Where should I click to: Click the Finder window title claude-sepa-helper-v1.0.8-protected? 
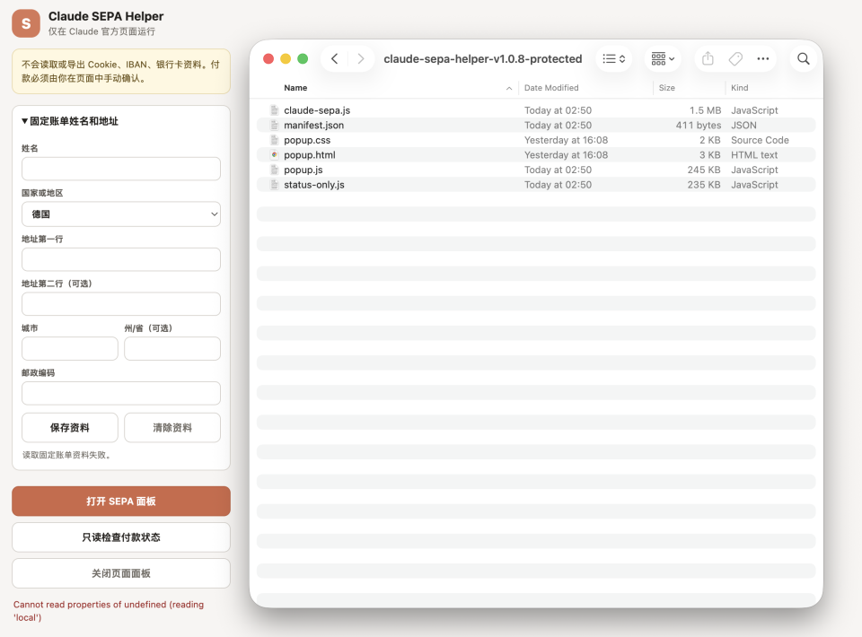pyautogui.click(x=483, y=58)
